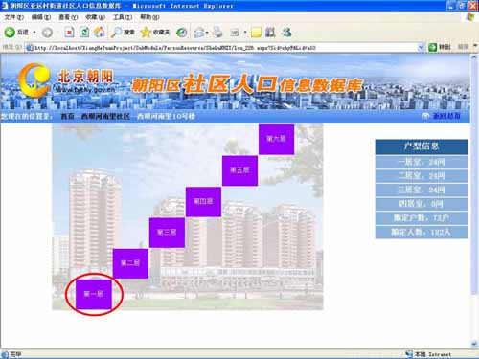This screenshot has height=359, width=479.
Task: Open the 工具 (Tools) menu
Action: (x=123, y=17)
